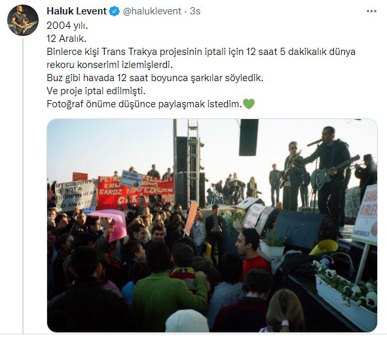This screenshot has height=350, width=387.
Task: Click the "3s" tweet timestamp
Action: [x=195, y=11]
